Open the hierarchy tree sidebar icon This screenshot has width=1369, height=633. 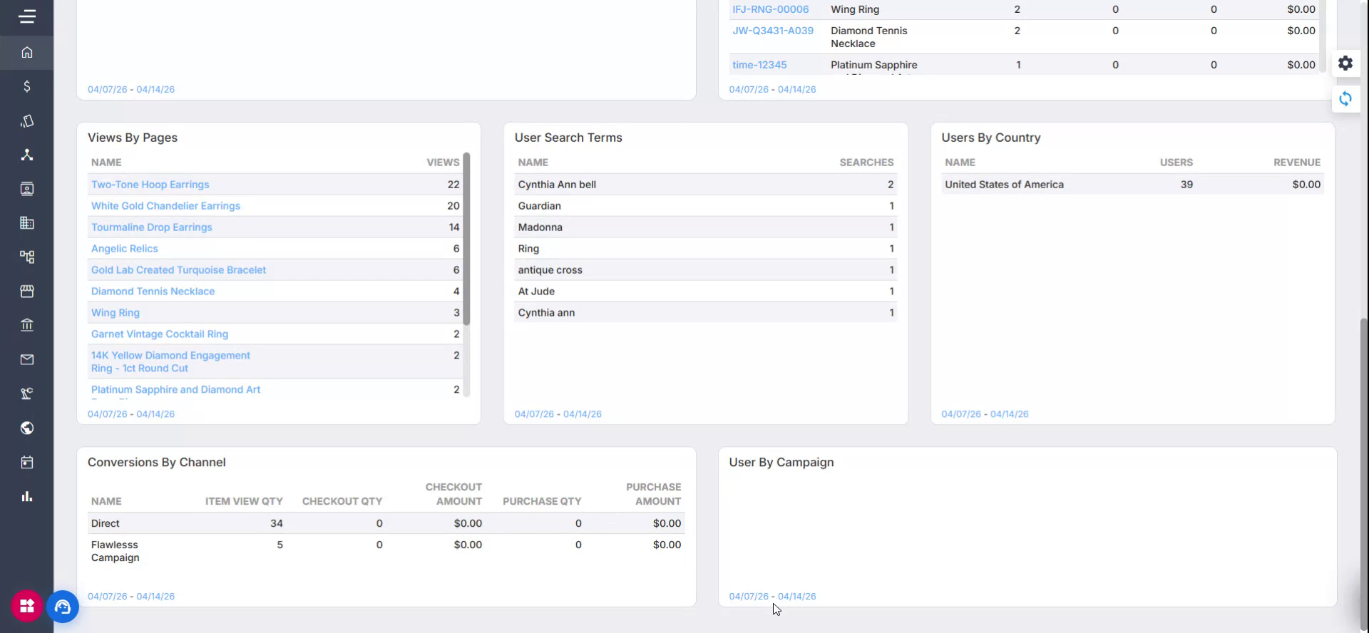27,257
